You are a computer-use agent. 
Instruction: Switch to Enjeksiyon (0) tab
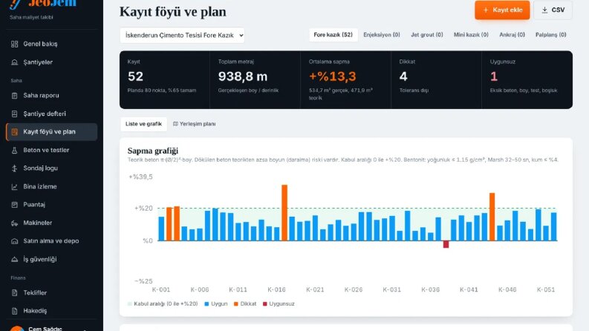click(382, 35)
